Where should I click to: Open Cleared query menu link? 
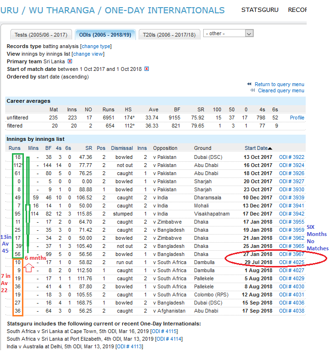pyautogui.click(x=281, y=90)
